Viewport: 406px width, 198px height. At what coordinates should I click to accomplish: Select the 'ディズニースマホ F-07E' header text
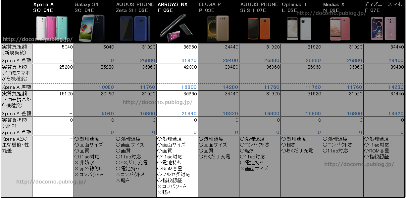click(382, 7)
